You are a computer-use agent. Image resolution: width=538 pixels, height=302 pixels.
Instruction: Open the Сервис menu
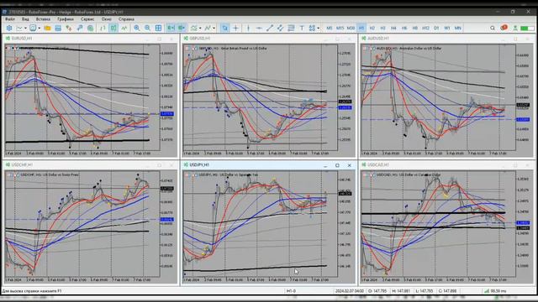click(87, 19)
